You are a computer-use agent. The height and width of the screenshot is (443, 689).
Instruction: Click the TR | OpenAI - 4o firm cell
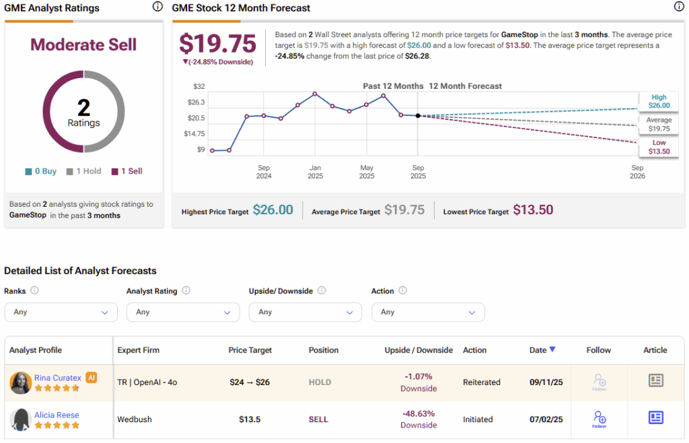(x=147, y=382)
